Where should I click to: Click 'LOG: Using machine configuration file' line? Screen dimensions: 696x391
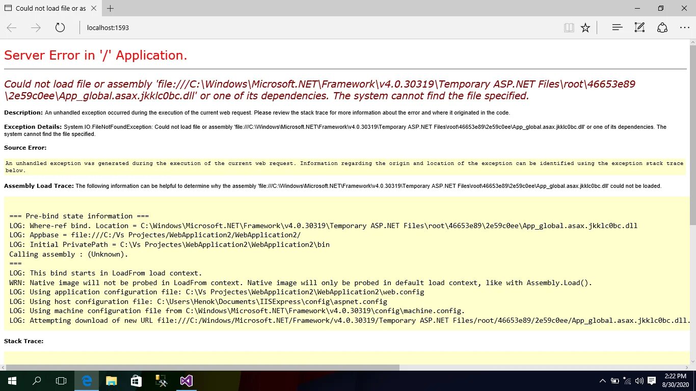(237, 311)
